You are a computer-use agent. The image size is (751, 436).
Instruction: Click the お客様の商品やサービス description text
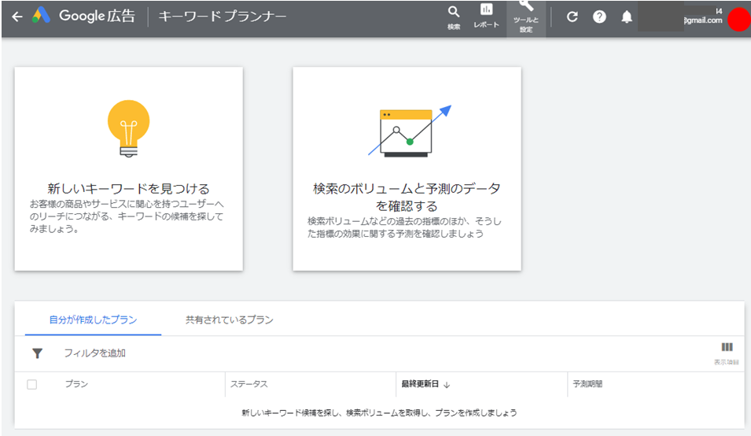pos(127,216)
